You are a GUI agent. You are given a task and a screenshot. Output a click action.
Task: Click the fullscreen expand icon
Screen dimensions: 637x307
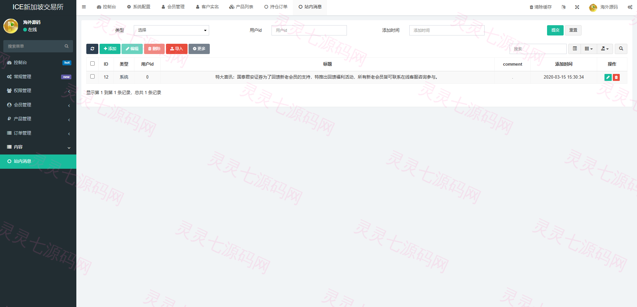pos(577,7)
